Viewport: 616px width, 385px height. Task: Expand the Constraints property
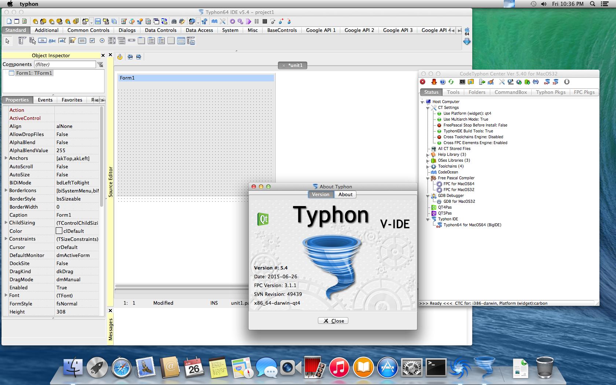[x=6, y=239]
